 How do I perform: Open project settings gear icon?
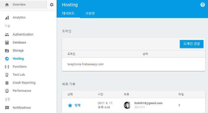[52, 5]
